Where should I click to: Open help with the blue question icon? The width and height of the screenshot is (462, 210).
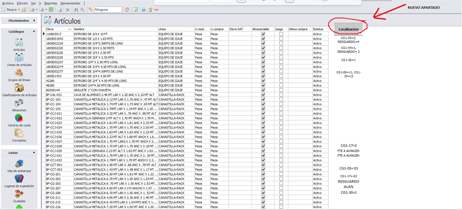[x=143, y=10]
